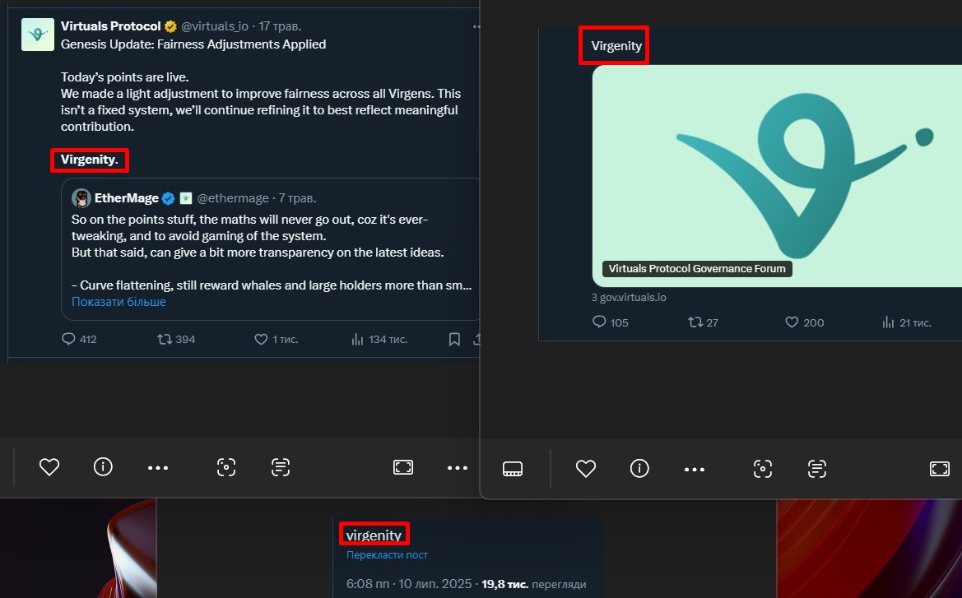View analytics showing 134 тис. views
This screenshot has height=598, width=962.
click(x=357, y=339)
